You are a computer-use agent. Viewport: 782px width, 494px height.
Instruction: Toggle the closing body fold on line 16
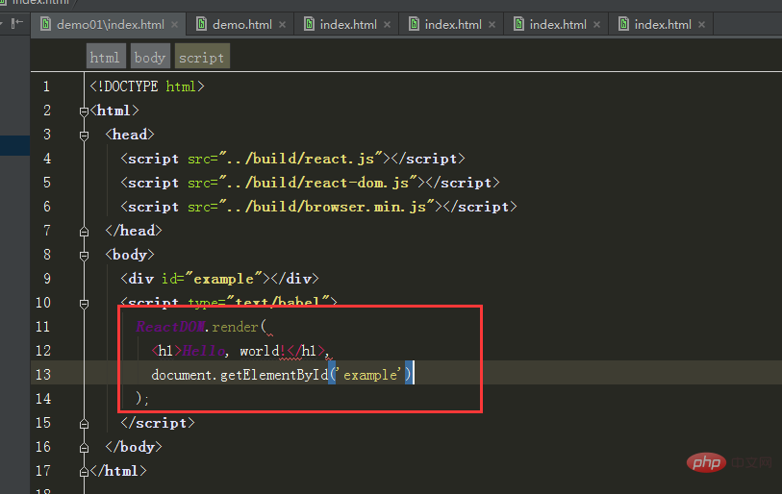[x=84, y=448]
